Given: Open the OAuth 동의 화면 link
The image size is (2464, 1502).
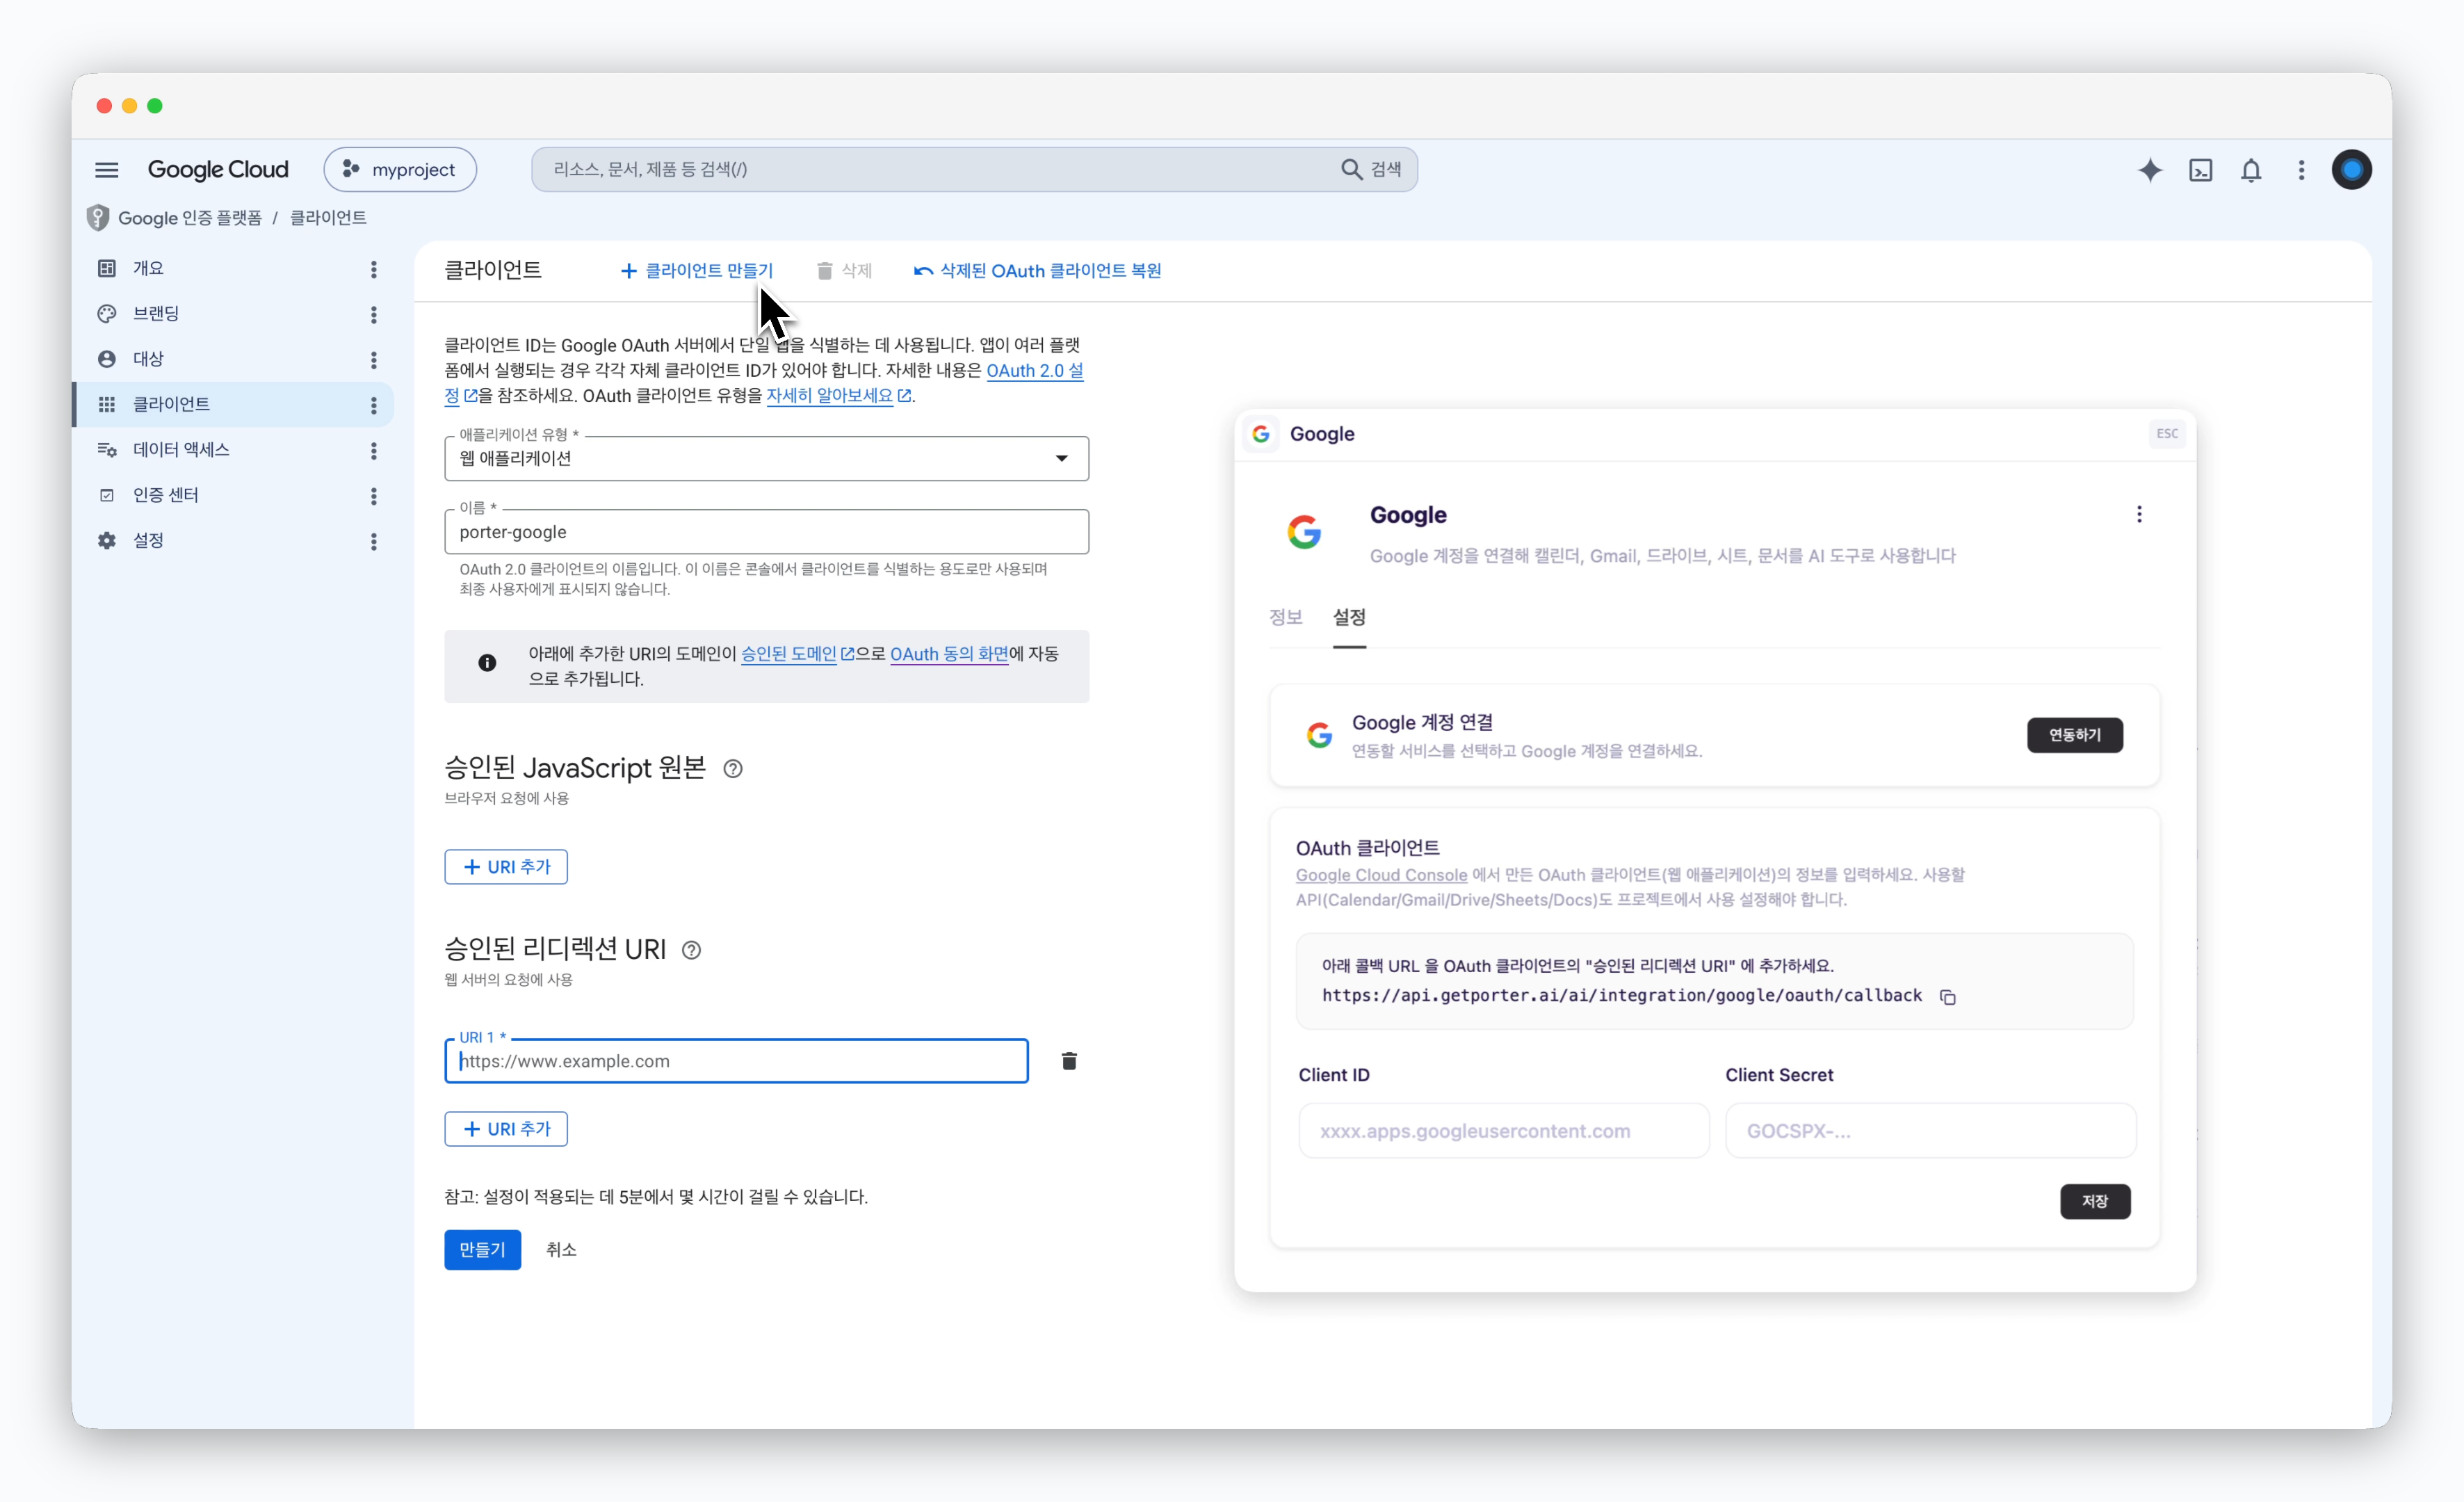Looking at the screenshot, I should pos(949,654).
